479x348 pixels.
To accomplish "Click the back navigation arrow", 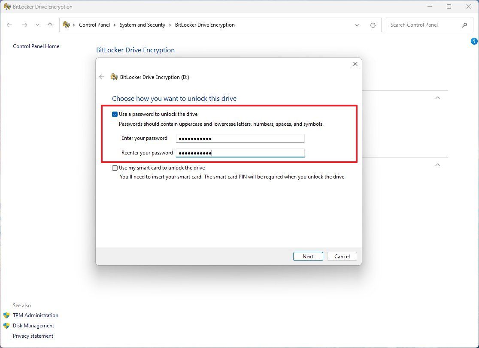I will [x=9, y=25].
